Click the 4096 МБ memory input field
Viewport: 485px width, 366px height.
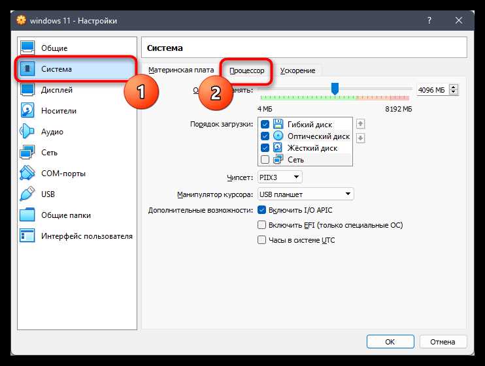(x=433, y=90)
